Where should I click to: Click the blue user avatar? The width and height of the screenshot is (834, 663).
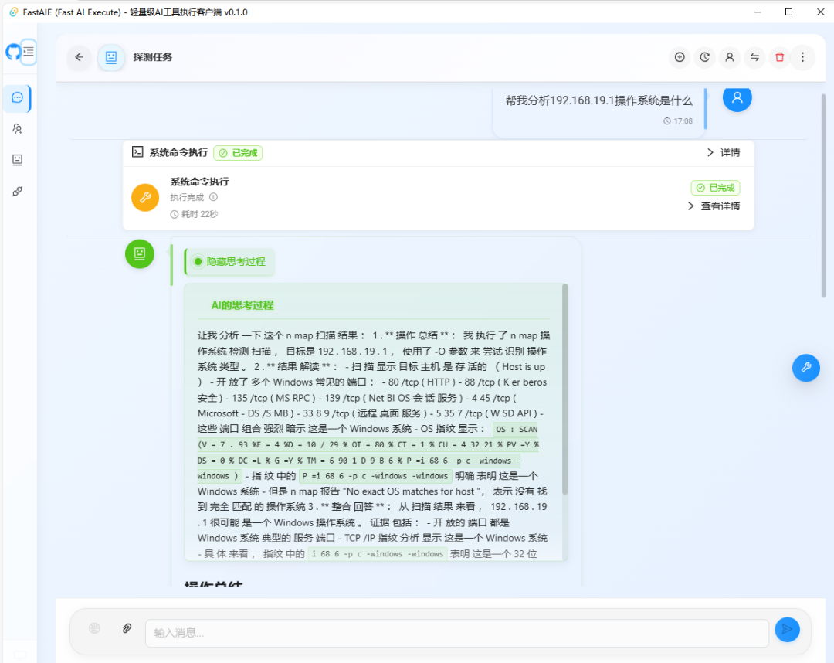click(x=737, y=97)
